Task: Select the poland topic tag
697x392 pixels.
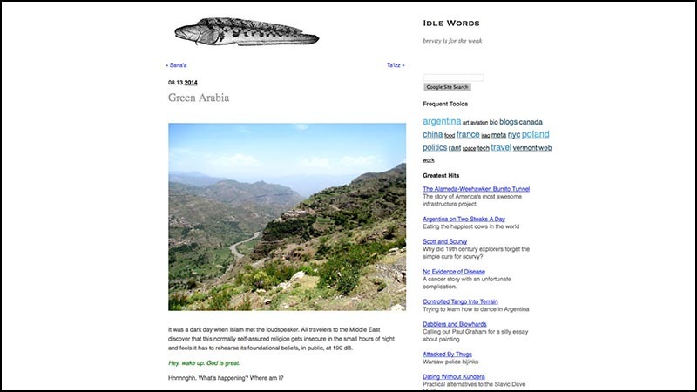Action: coord(535,134)
